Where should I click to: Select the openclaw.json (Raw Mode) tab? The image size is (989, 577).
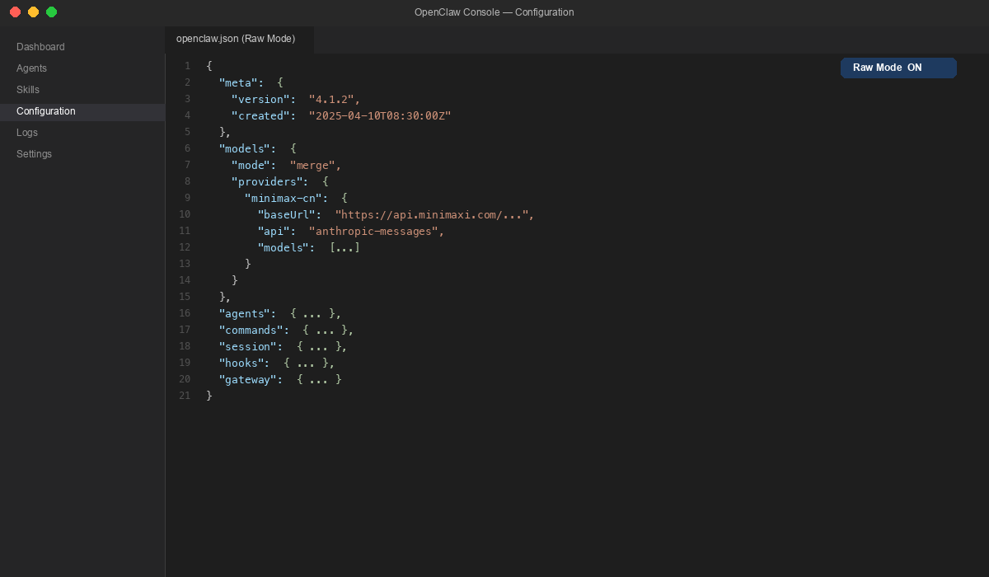[x=239, y=39]
